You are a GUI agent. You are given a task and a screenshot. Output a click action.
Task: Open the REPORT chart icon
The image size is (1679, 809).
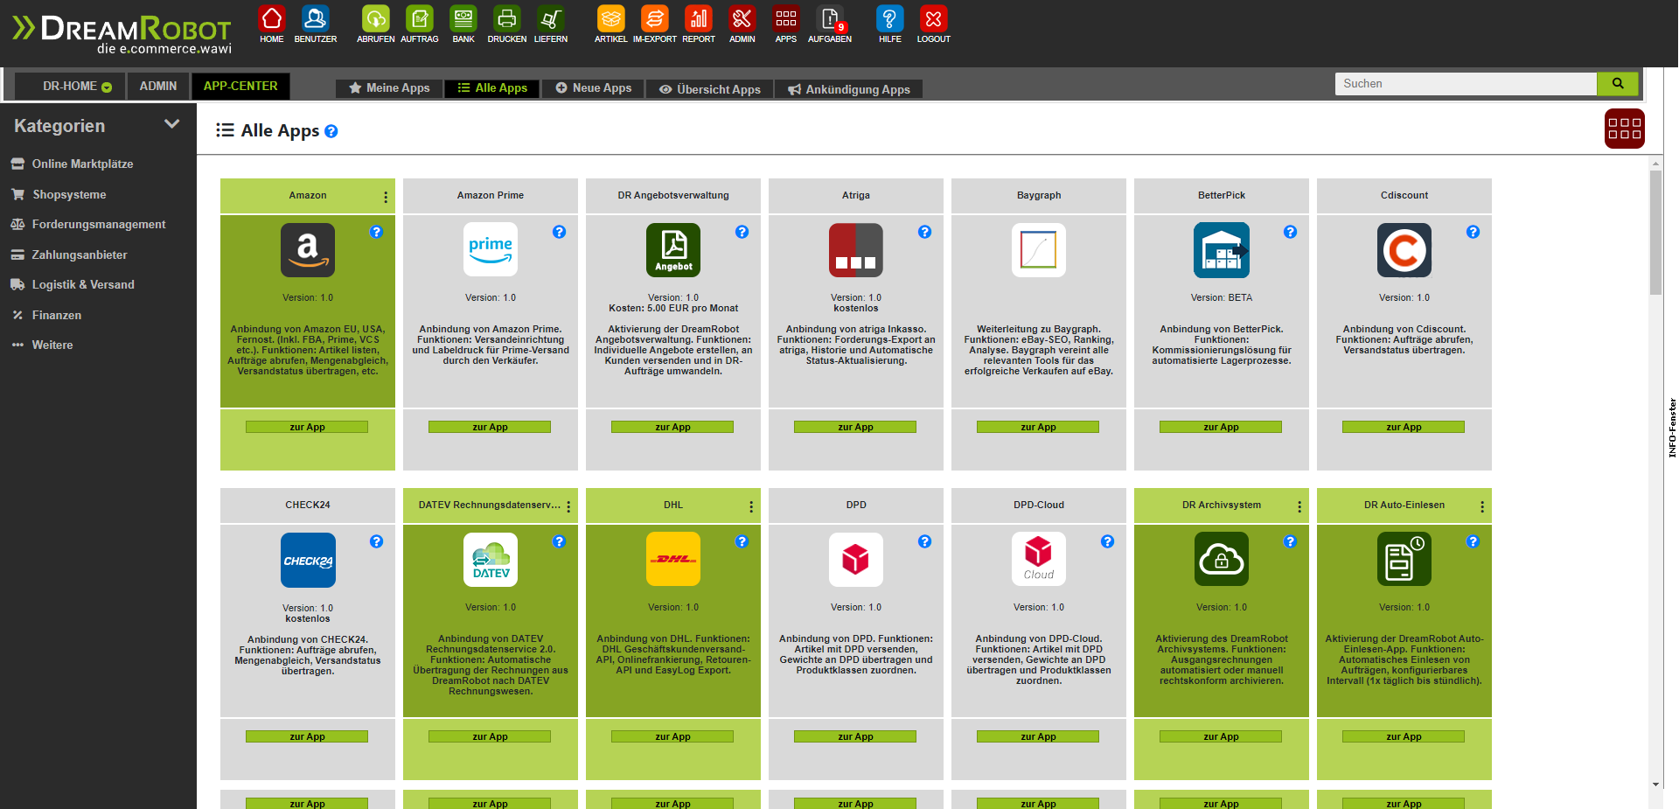pos(698,19)
